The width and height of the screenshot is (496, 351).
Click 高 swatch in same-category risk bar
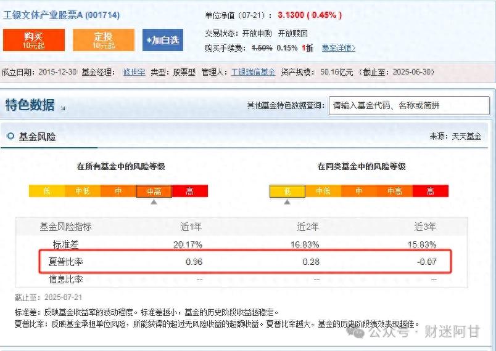click(x=431, y=191)
